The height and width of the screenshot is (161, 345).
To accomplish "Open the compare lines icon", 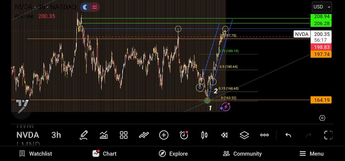I will [144, 135].
